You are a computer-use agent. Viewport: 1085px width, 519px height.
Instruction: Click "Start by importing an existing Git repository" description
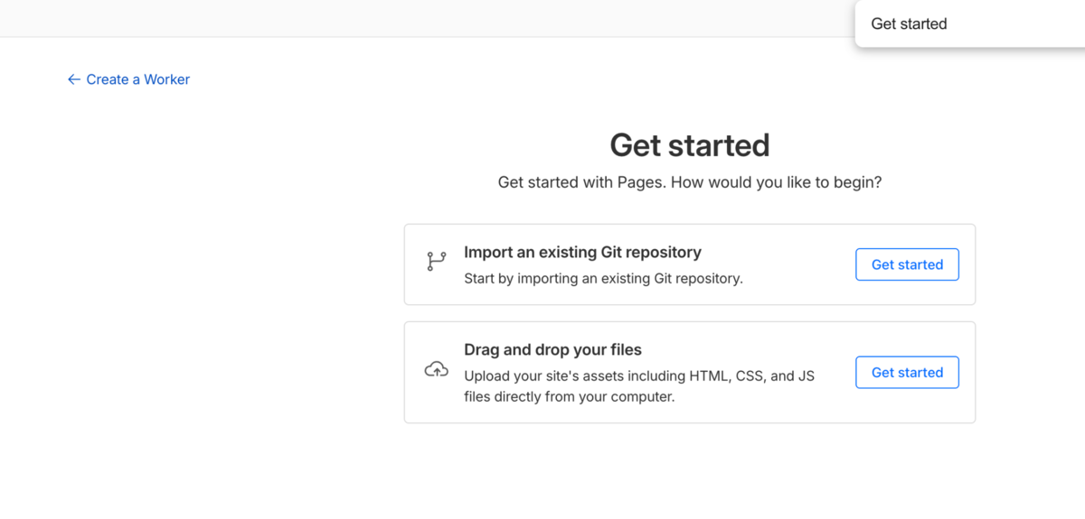[603, 278]
